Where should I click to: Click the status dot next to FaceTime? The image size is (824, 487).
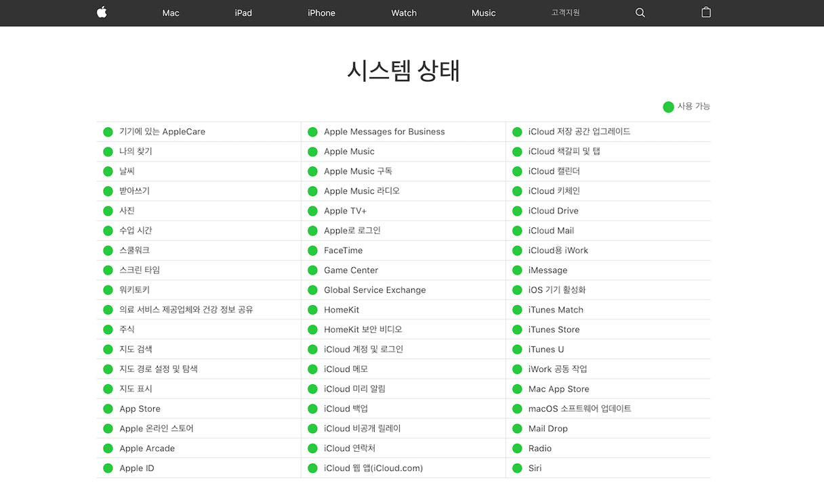(312, 250)
